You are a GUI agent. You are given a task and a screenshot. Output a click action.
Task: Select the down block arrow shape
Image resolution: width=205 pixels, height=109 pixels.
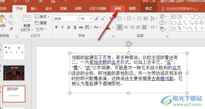pyautogui.click(x=202, y=23)
